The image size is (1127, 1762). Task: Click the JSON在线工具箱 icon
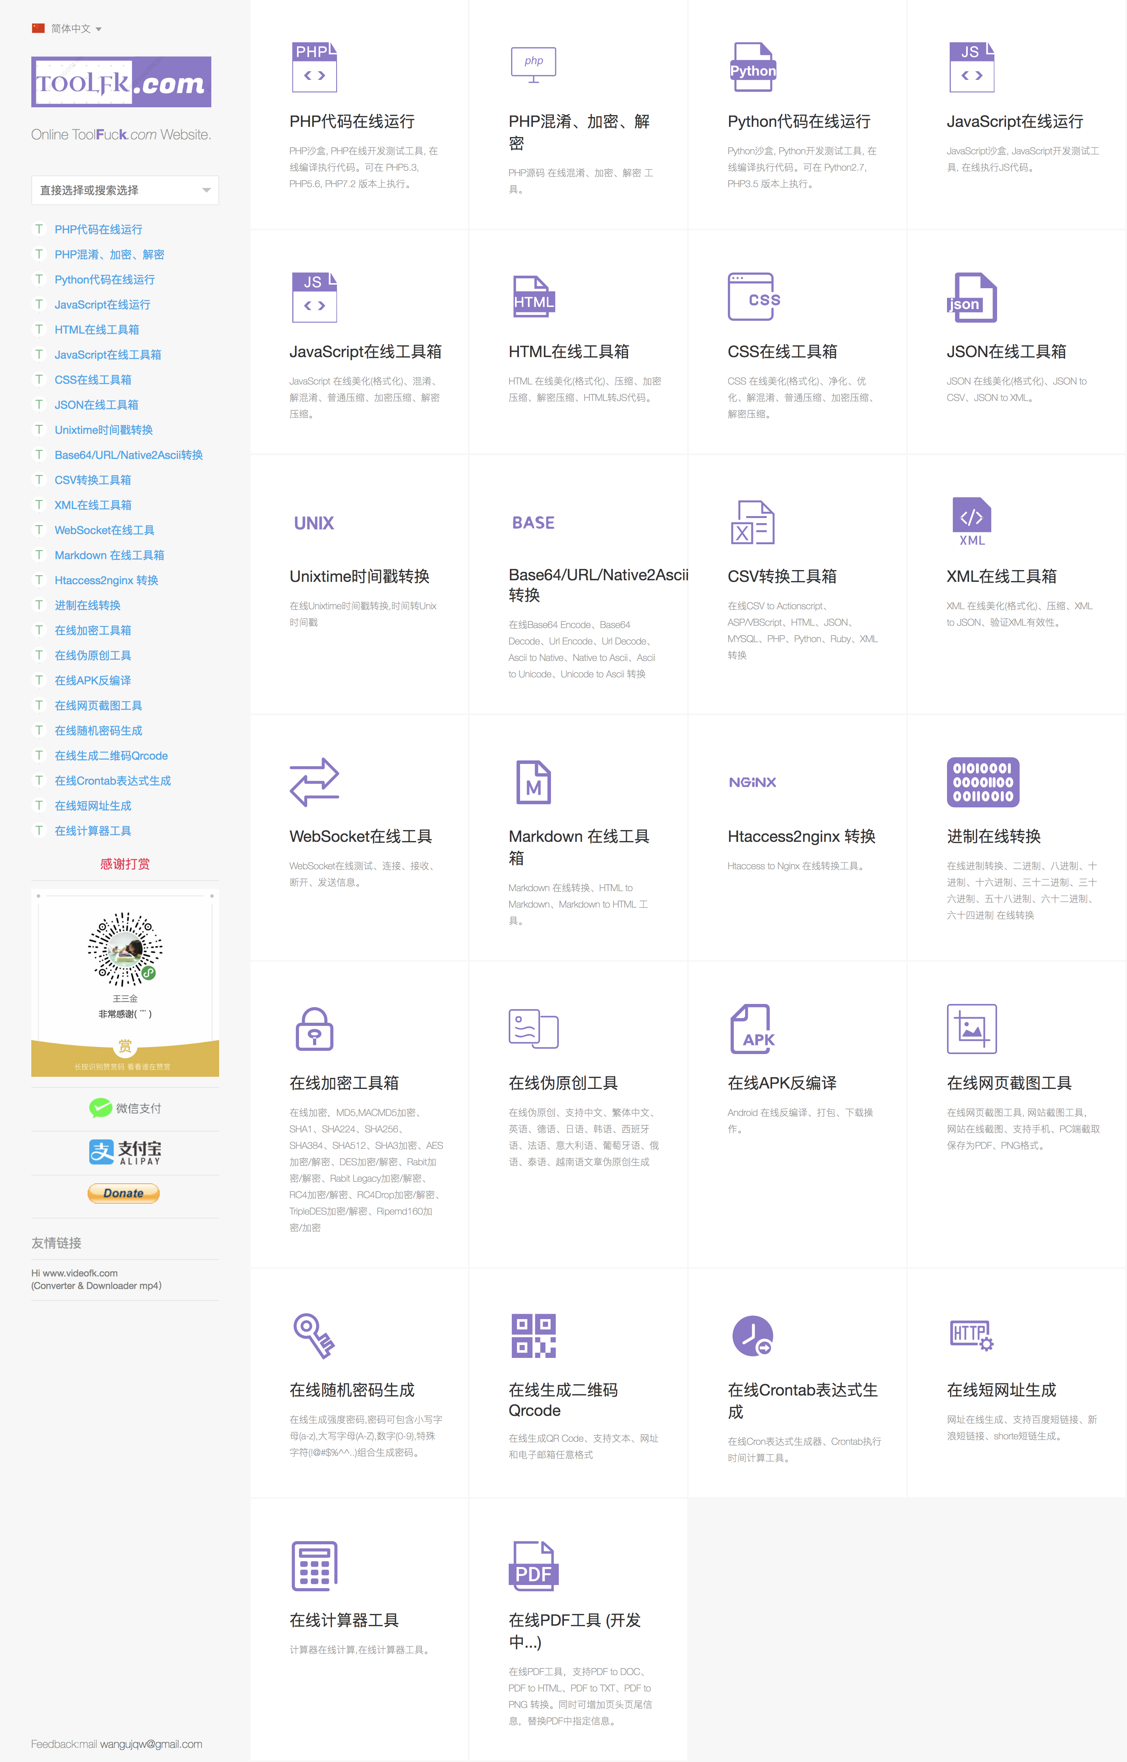click(x=972, y=299)
